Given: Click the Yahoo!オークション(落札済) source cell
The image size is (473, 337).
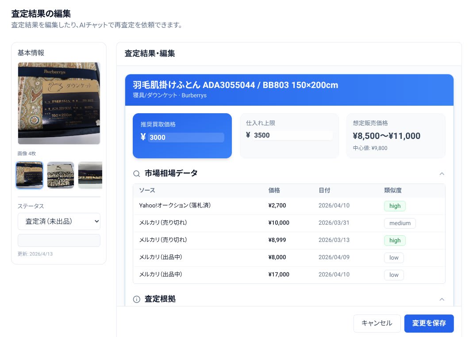Looking at the screenshot, I should click(175, 206).
